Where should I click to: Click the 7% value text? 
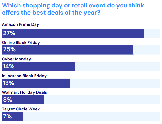(x=7, y=117)
